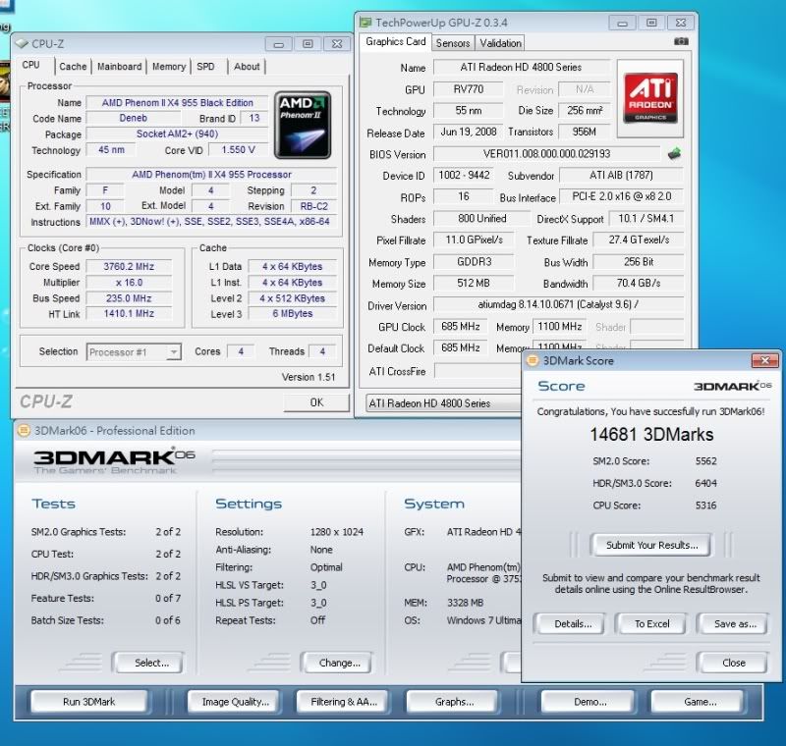
Task: Click the CPU Score value 5316
Action: click(705, 506)
